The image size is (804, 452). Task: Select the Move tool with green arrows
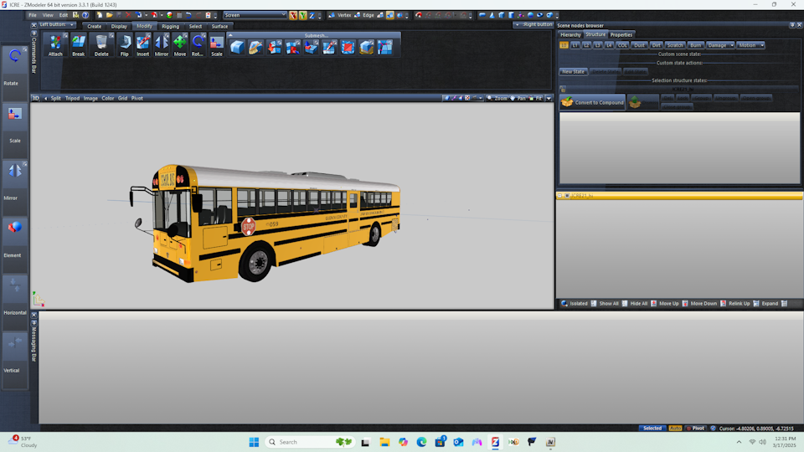point(180,44)
